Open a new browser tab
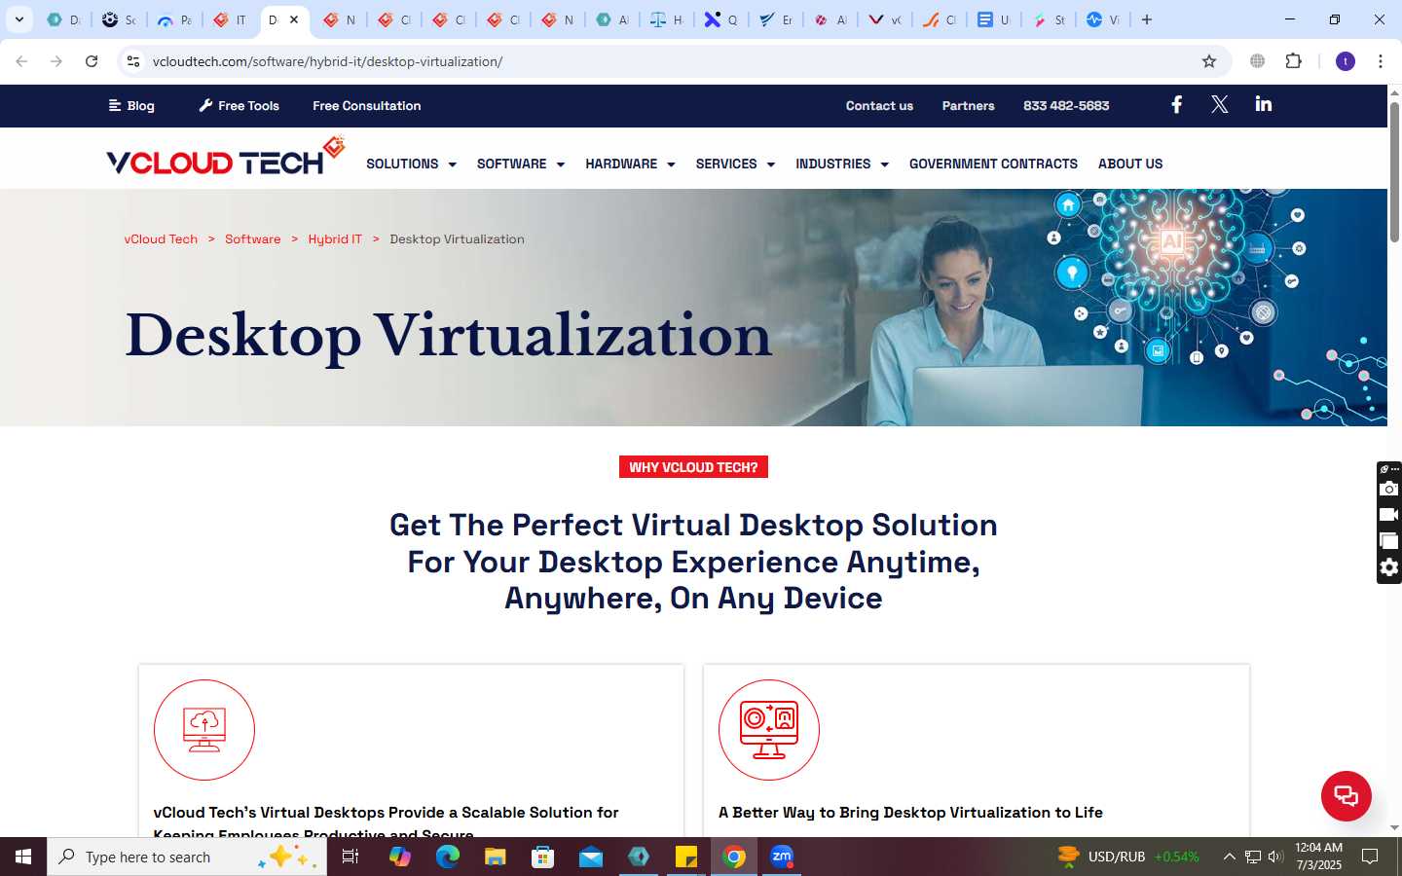This screenshot has width=1402, height=876. (x=1147, y=19)
